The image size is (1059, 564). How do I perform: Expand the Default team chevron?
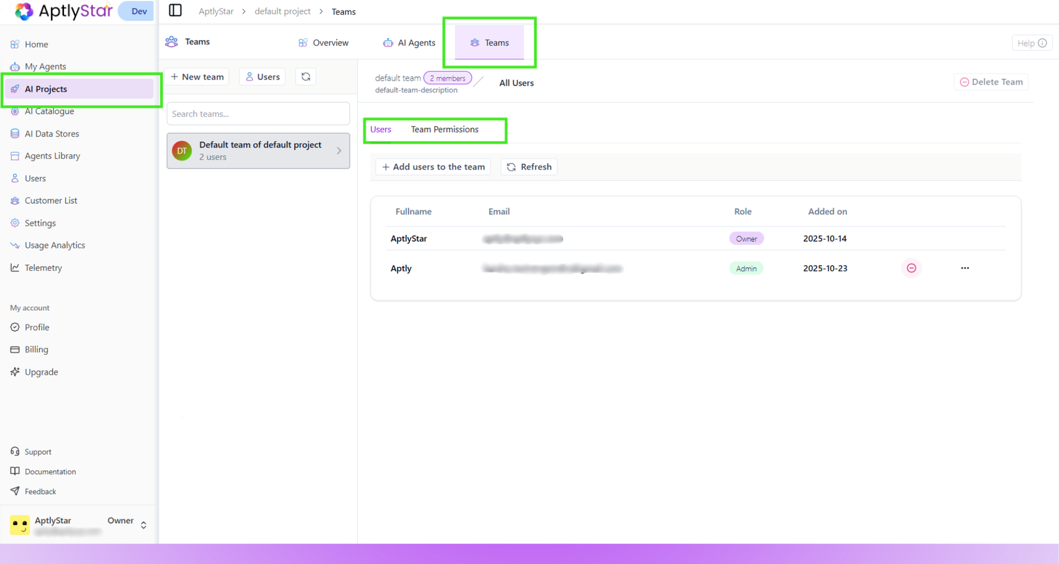pyautogui.click(x=339, y=151)
